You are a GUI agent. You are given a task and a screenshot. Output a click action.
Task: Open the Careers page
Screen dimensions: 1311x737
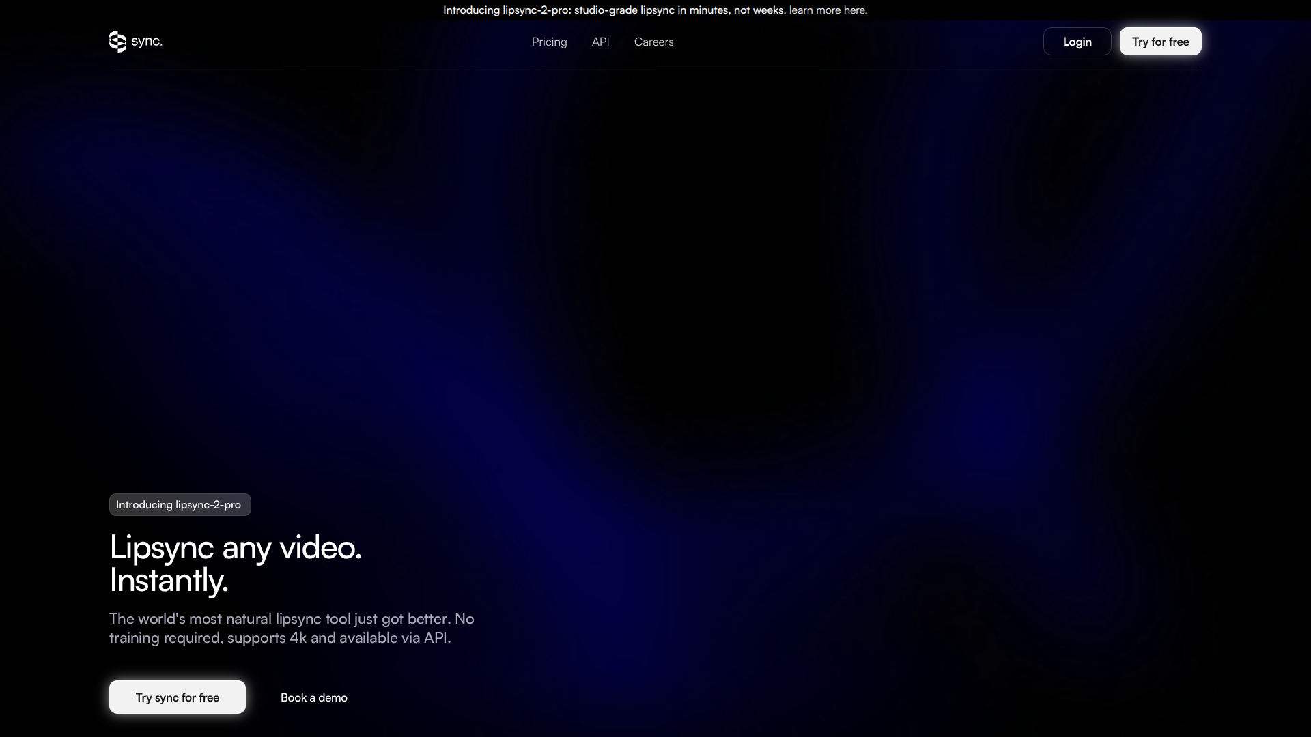[x=653, y=42]
